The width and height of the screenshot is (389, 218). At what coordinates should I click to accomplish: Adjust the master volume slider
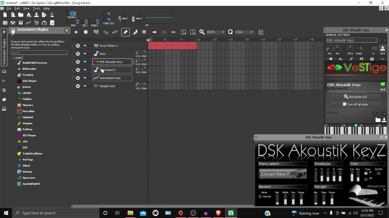pyautogui.click(x=125, y=19)
